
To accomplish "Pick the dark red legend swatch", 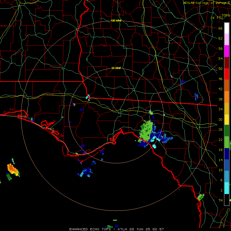I will click(227, 62).
